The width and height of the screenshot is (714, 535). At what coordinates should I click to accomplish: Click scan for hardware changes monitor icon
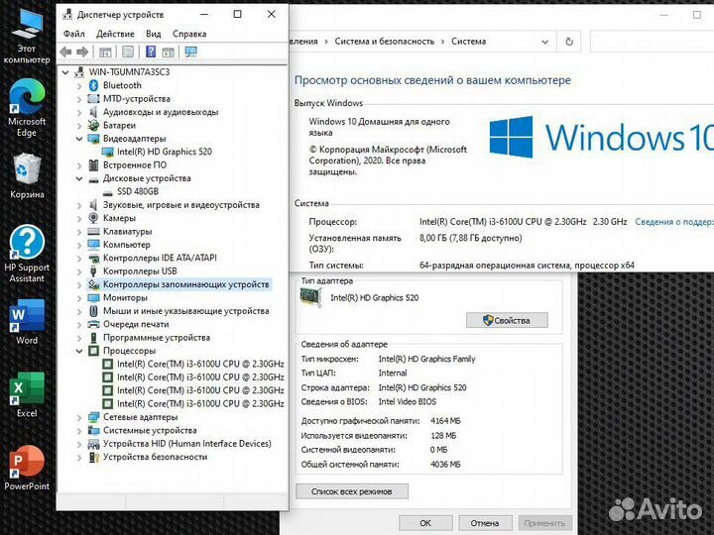click(190, 52)
